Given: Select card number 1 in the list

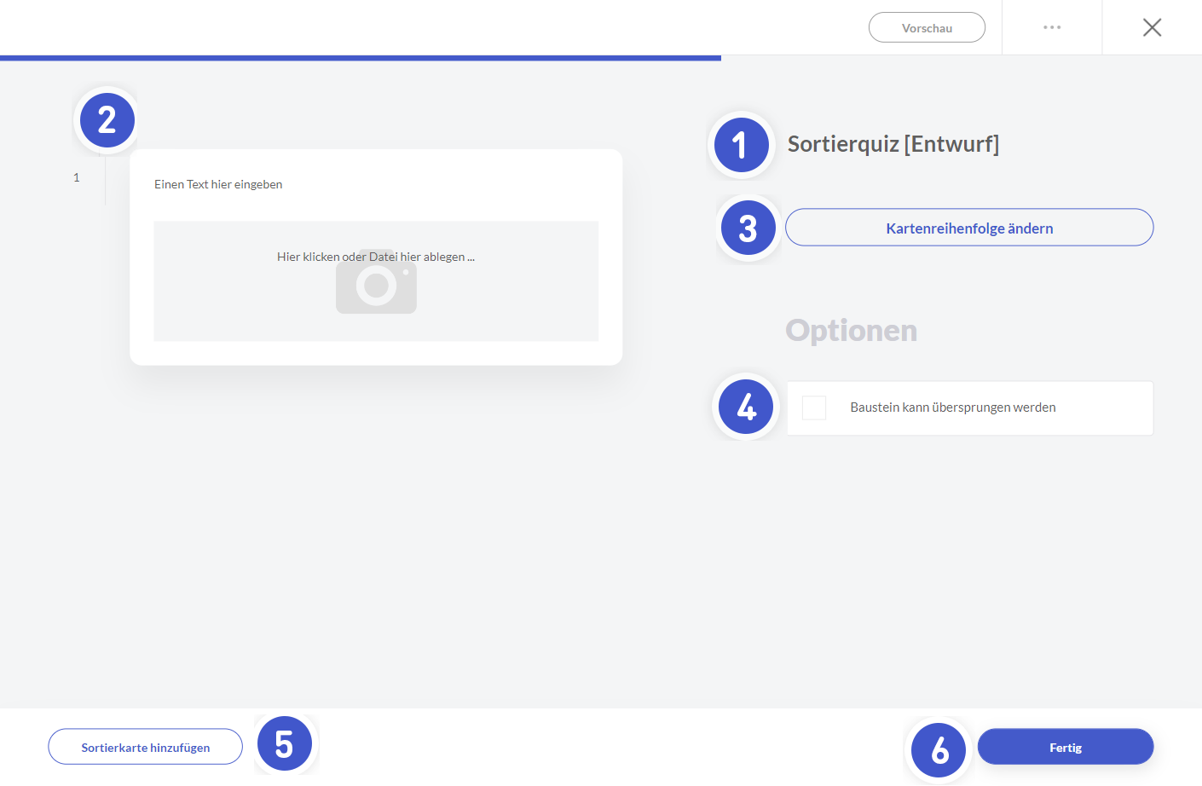Looking at the screenshot, I should (x=77, y=177).
